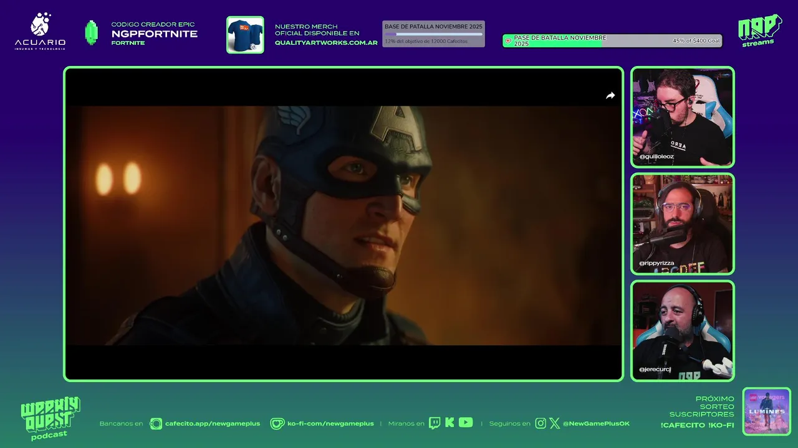798x448 pixels.
Task: Click the Twitch icon
Action: click(x=435, y=423)
